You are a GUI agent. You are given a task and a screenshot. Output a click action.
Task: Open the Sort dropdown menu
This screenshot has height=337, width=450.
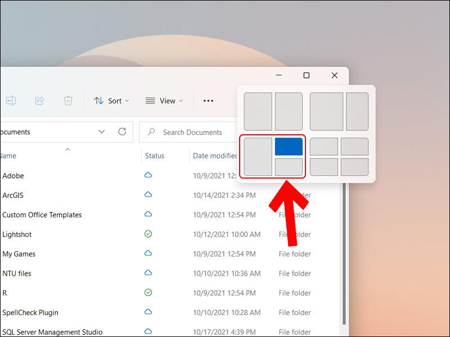111,101
